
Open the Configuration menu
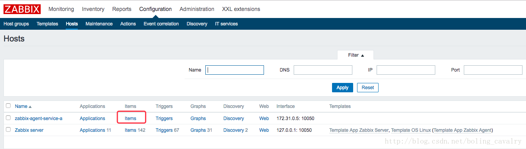click(155, 9)
